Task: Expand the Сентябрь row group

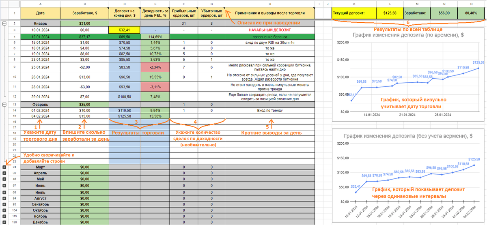Action: point(4,204)
